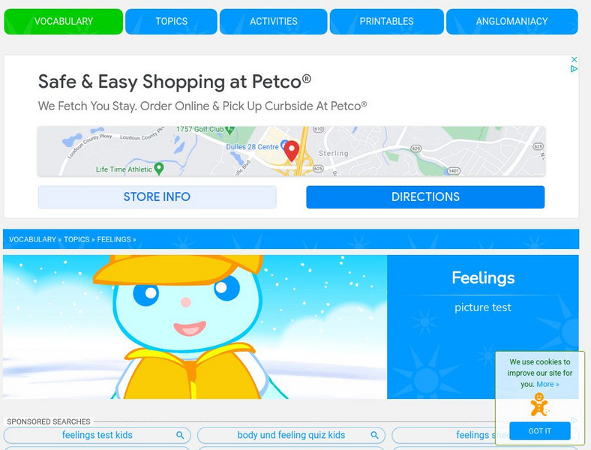Open the Anglomaniacy tab
Image resolution: width=591 pixels, height=450 pixels.
(511, 22)
